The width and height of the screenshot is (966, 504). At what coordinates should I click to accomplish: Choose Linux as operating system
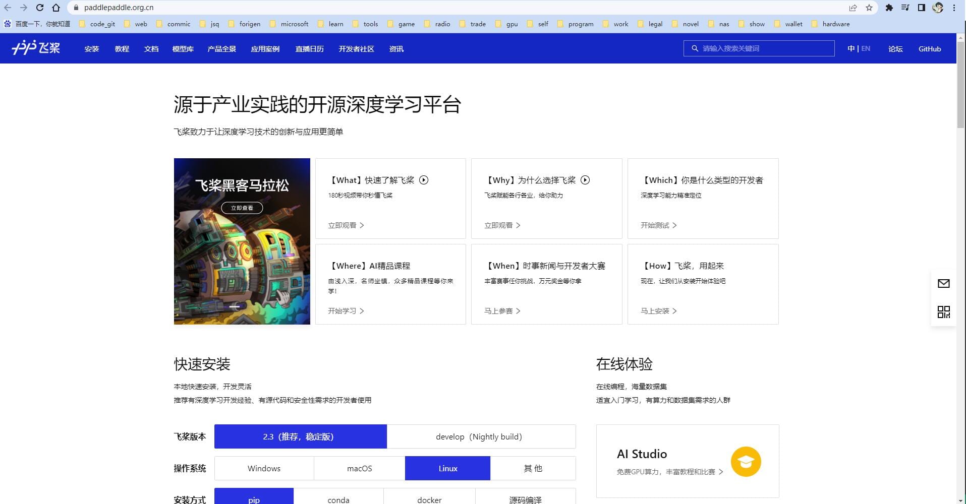point(447,468)
